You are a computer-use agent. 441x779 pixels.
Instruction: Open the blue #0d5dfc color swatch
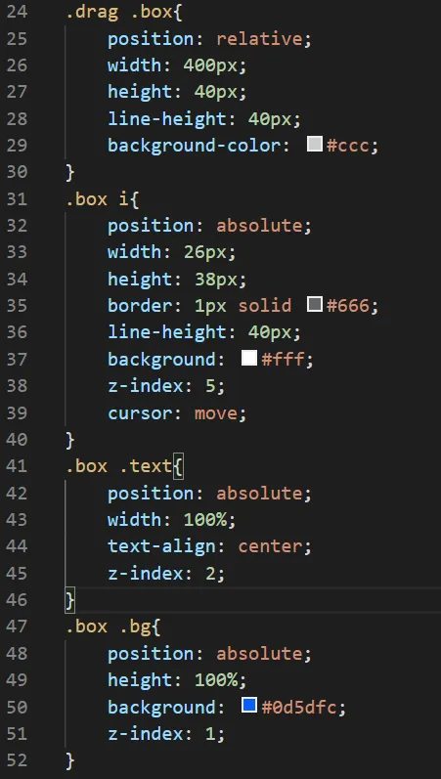(x=249, y=705)
